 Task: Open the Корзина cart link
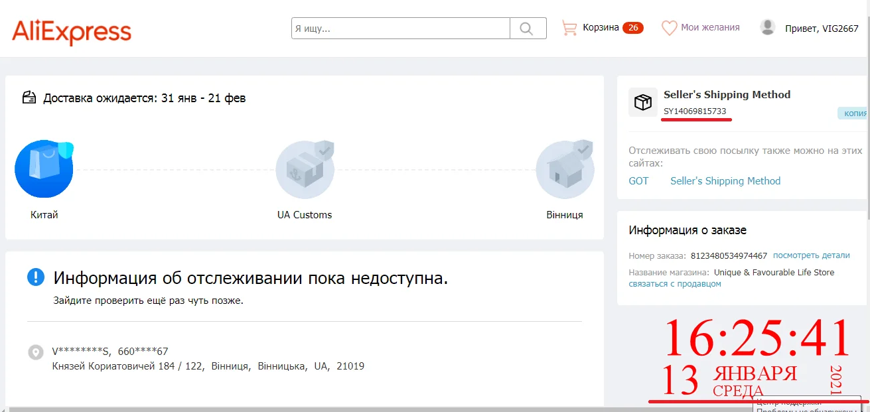[x=601, y=28]
